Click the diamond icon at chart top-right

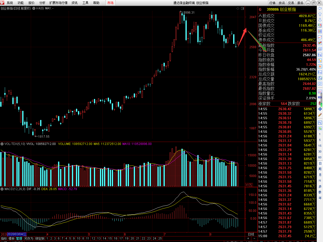(238, 8)
